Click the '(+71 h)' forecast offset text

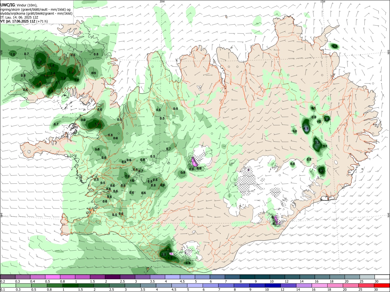click(42, 21)
